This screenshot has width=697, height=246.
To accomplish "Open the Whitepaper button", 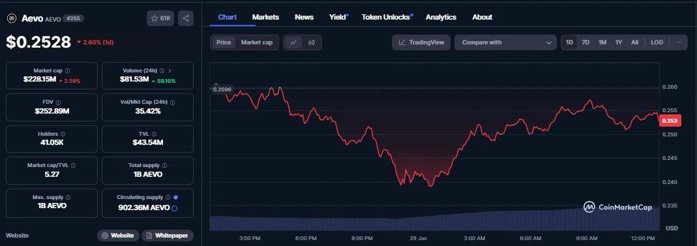I will click(x=168, y=236).
